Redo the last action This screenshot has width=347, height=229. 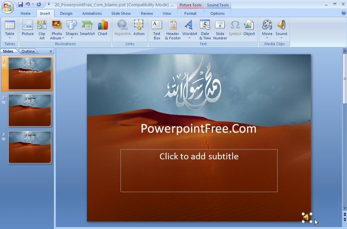(x=39, y=4)
